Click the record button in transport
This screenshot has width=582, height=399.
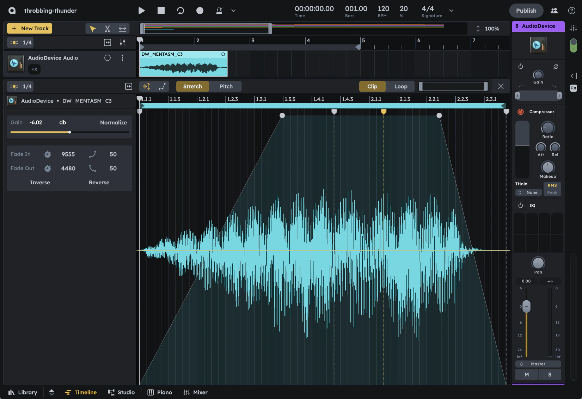pyautogui.click(x=200, y=11)
